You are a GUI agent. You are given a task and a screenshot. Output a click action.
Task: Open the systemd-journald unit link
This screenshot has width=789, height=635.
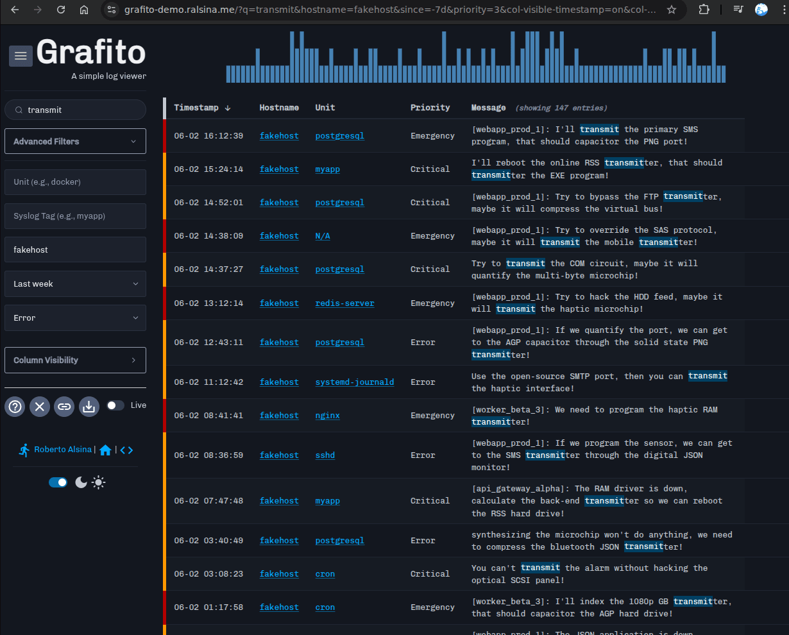355,382
